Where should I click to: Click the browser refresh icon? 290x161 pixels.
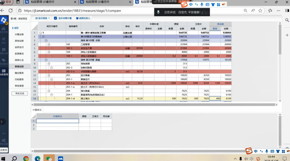[x=11, y=11]
